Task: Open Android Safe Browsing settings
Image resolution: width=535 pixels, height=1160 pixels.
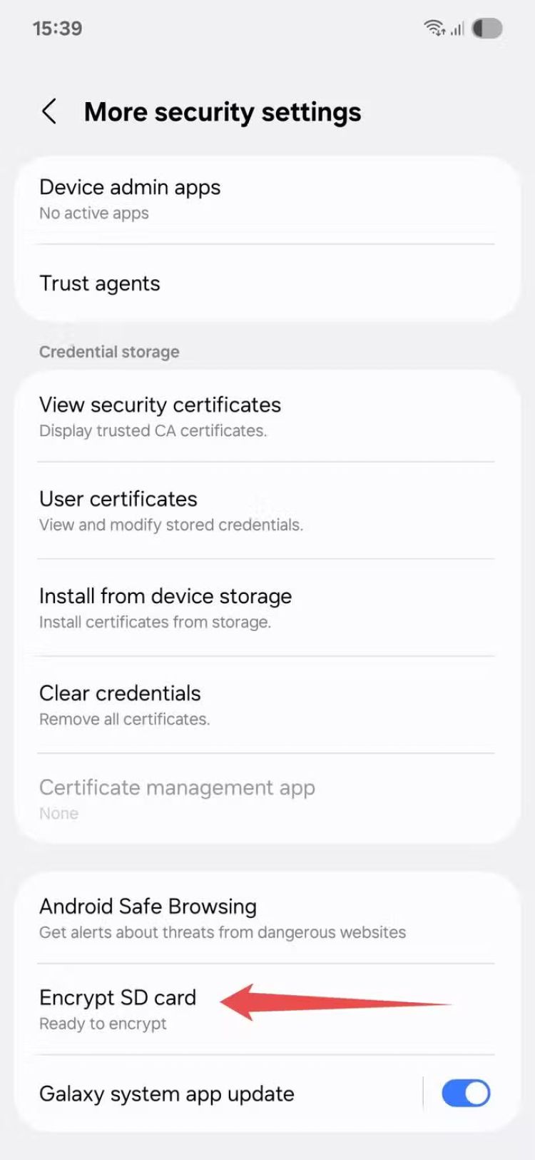Action: pyautogui.click(x=148, y=907)
